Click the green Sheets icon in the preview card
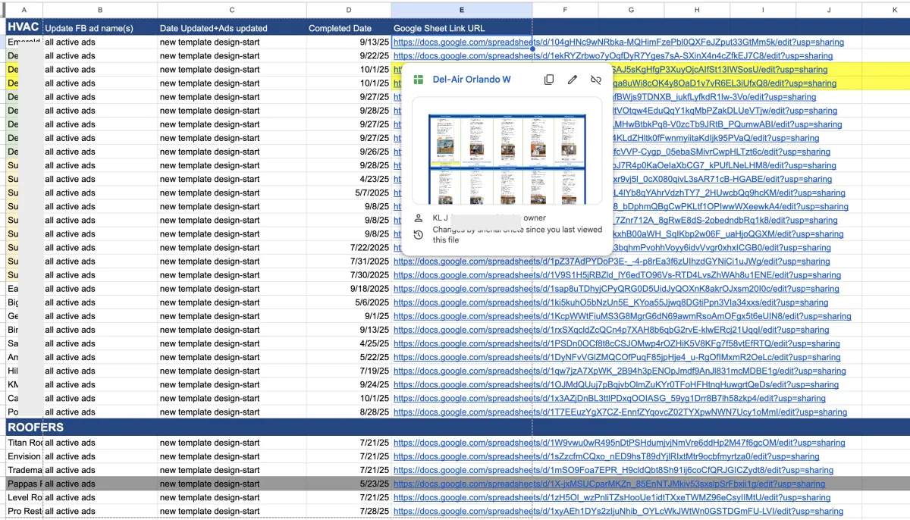 pyautogui.click(x=418, y=80)
